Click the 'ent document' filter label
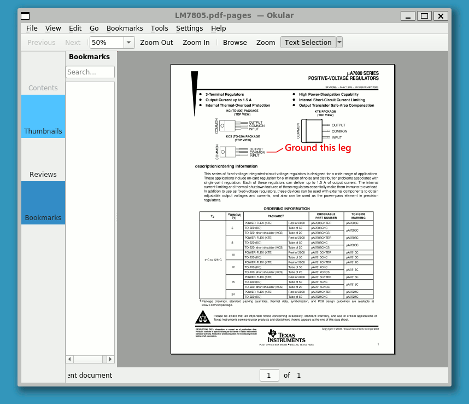This screenshot has width=469, height=404. coord(90,375)
